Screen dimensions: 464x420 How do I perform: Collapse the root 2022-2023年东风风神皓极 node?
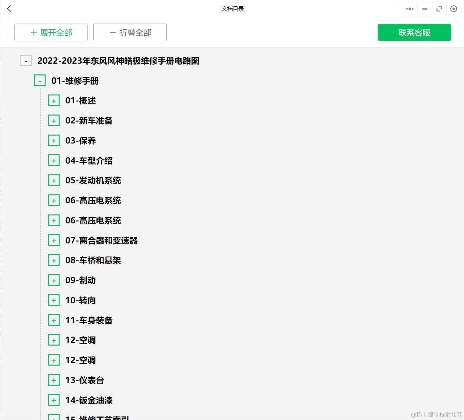[x=26, y=60]
